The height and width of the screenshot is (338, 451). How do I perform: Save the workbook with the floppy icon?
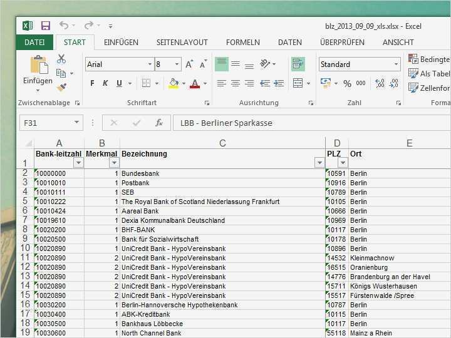point(46,26)
